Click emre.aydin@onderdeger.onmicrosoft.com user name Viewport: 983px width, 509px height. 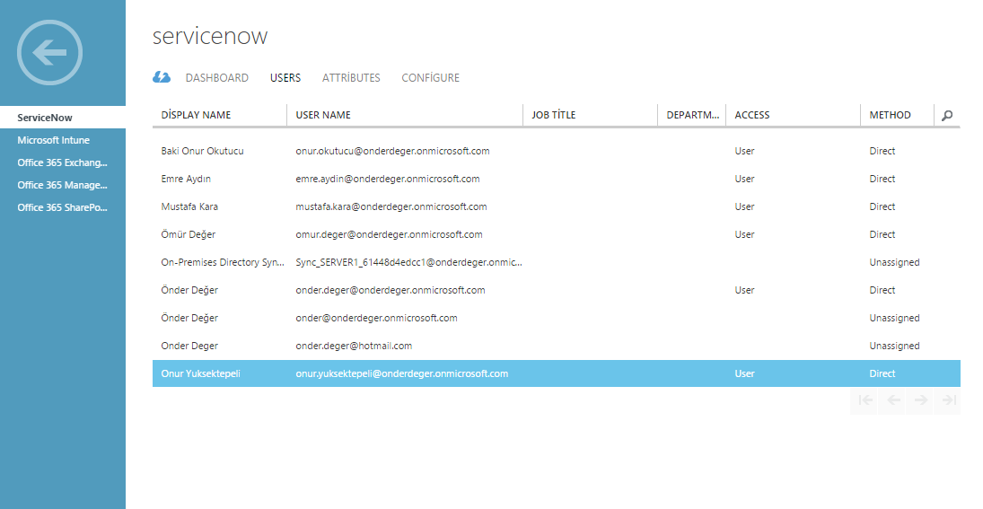coord(388,179)
